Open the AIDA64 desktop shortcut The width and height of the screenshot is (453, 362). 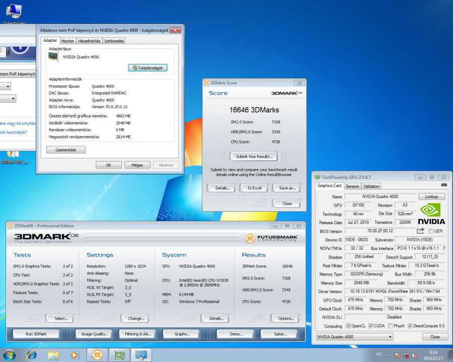[x=14, y=158]
